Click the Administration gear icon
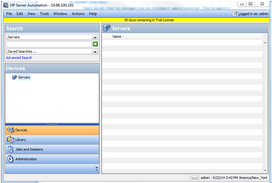 click(x=10, y=159)
